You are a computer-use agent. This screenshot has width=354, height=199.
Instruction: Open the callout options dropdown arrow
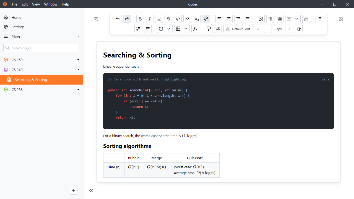pyautogui.click(x=169, y=29)
